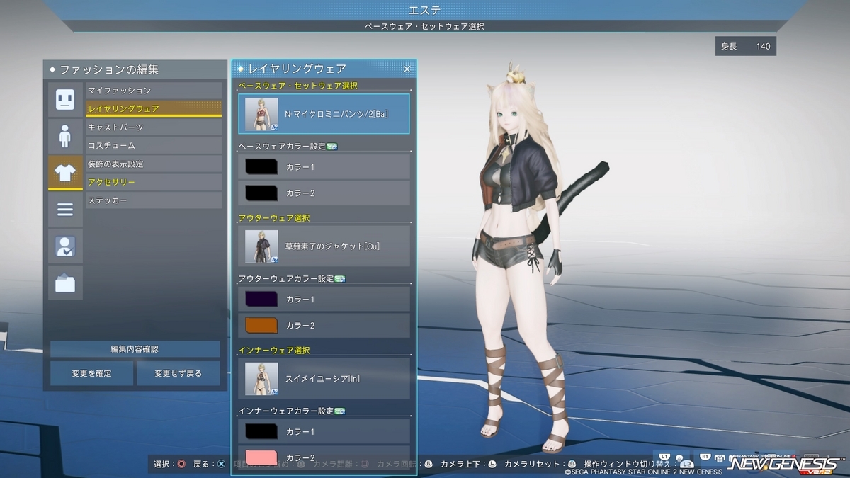
Task: Click the color-sync icon beside インナーウェアカラー設定
Action: point(339,411)
